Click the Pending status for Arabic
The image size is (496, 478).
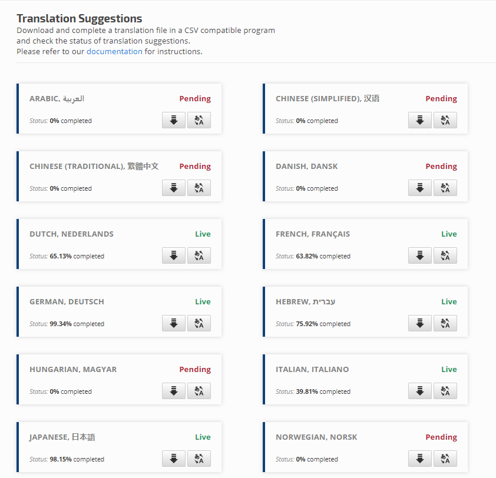point(195,99)
